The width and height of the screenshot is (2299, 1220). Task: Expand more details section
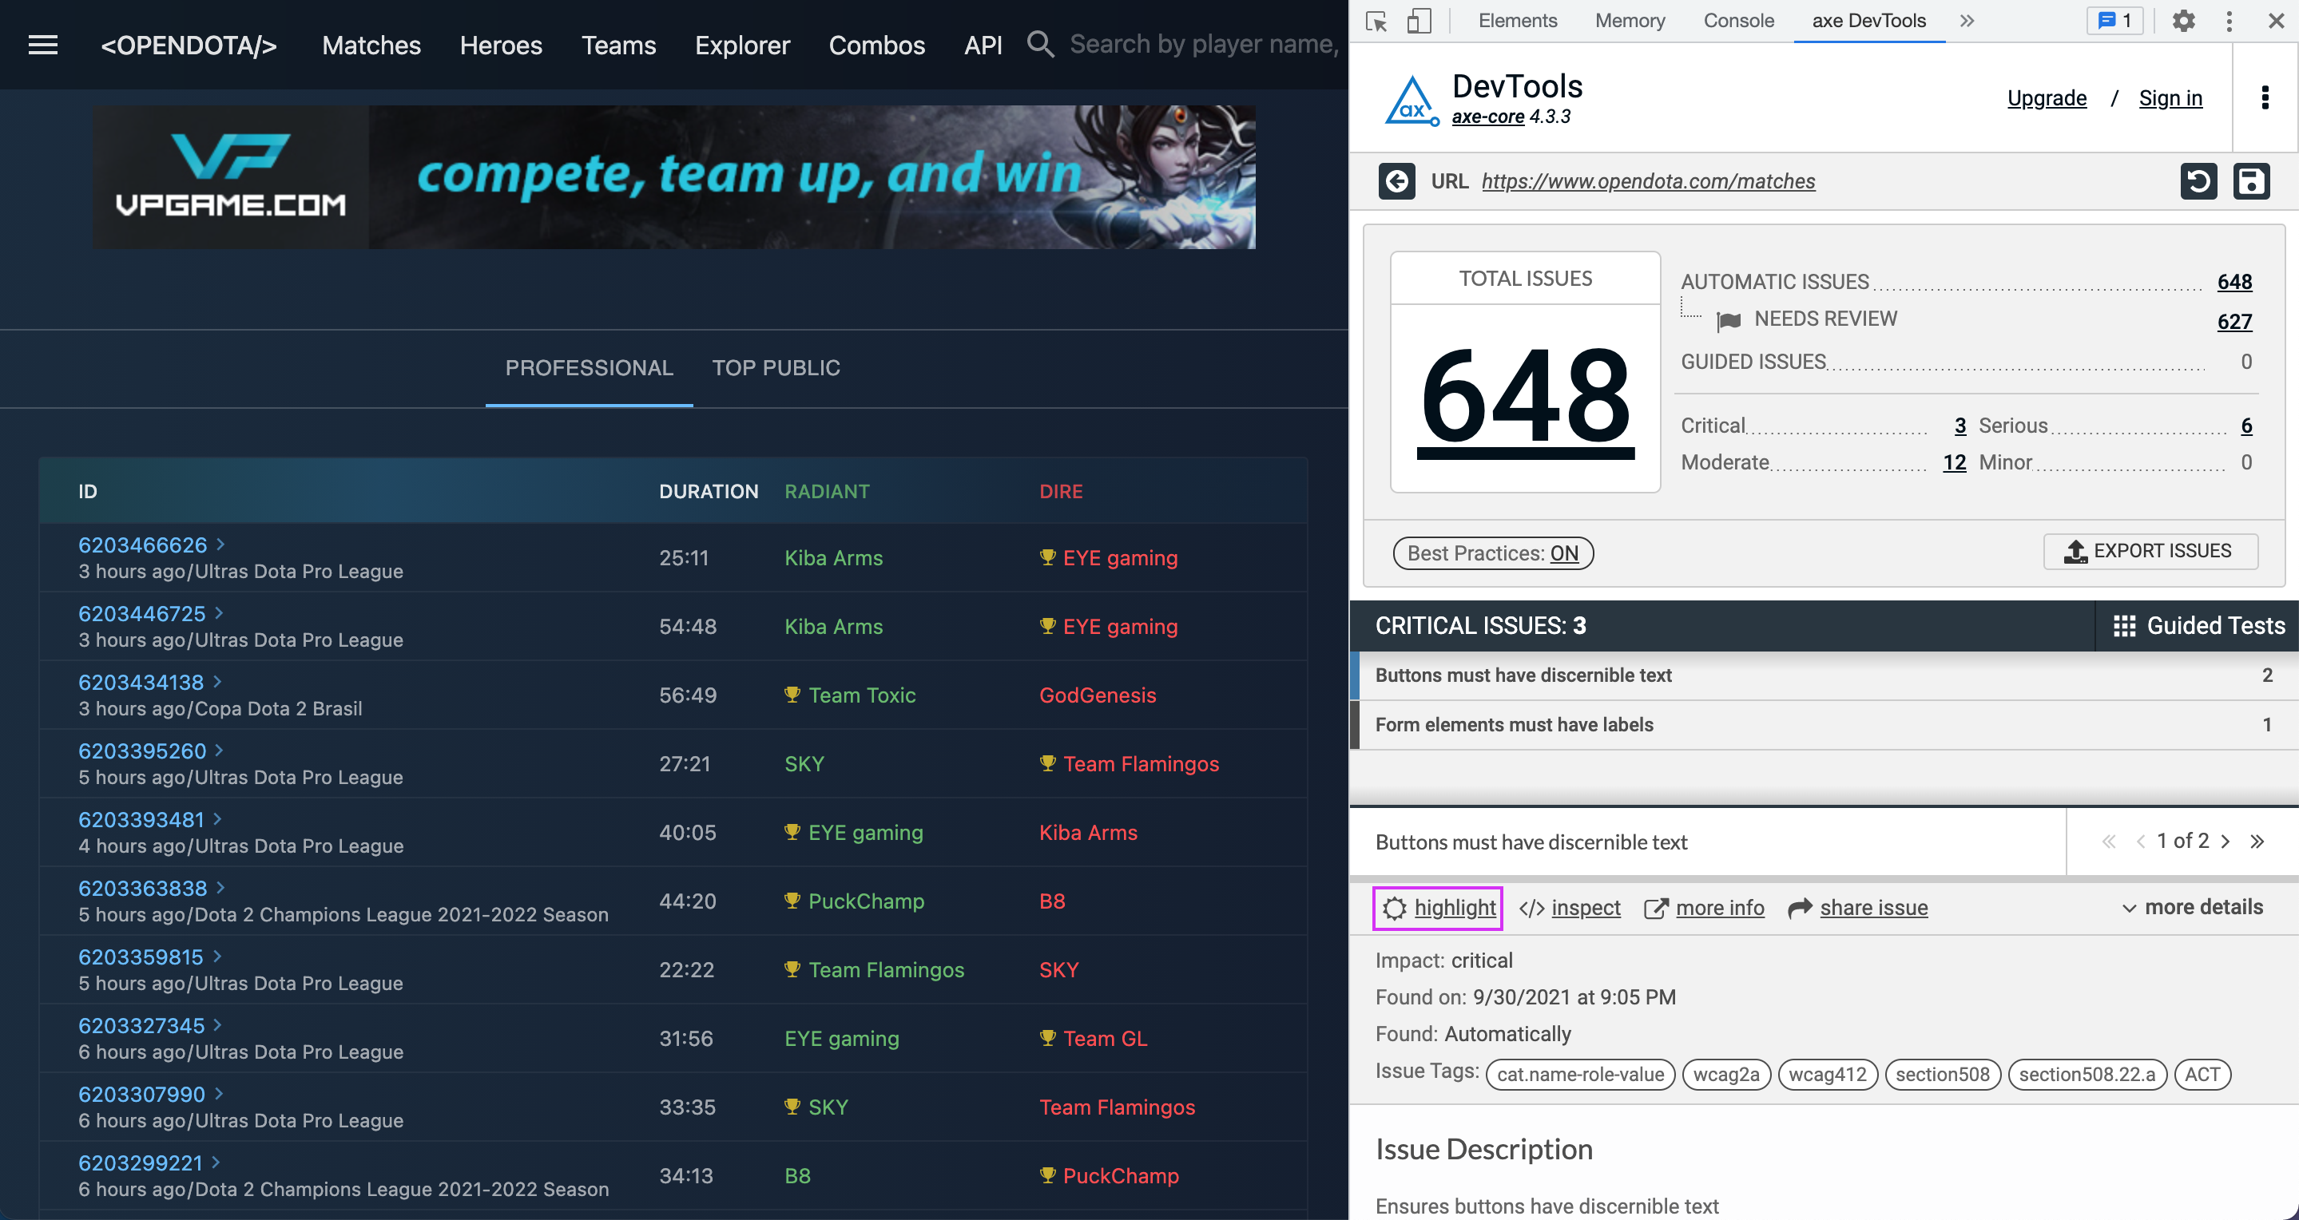pos(2192,908)
